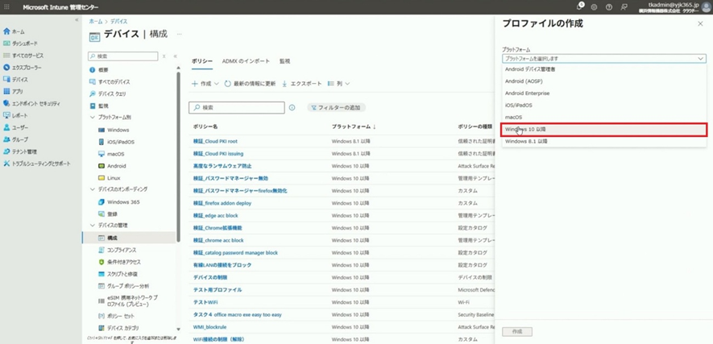Collapse the プラットフォーム別 tree section
This screenshot has width=713, height=344.
tap(93, 118)
